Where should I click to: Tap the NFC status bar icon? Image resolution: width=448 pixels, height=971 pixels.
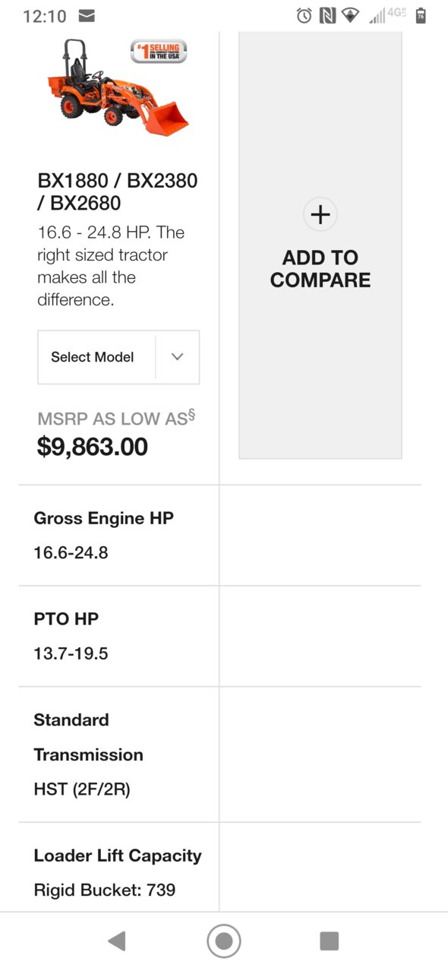(x=327, y=15)
